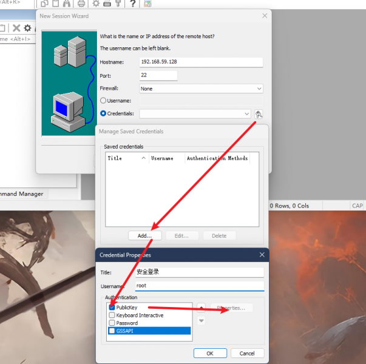The width and height of the screenshot is (366, 364).
Task: Click the SecureFX launch icon in the toolbar
Action: coord(147,4)
